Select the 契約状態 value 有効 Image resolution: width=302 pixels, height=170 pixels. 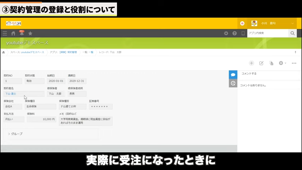tap(34, 81)
